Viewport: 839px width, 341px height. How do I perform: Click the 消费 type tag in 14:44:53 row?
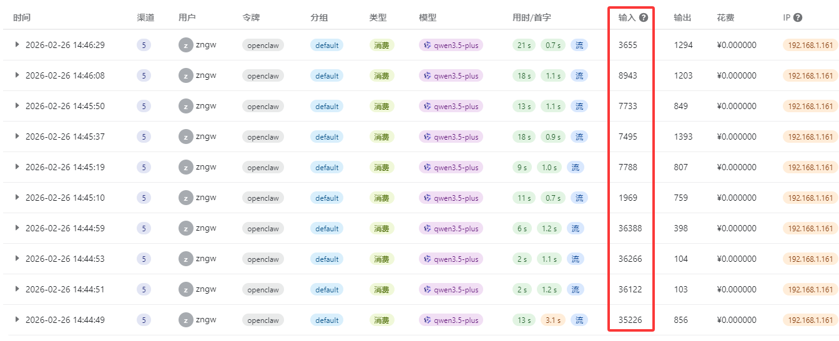[x=381, y=259]
